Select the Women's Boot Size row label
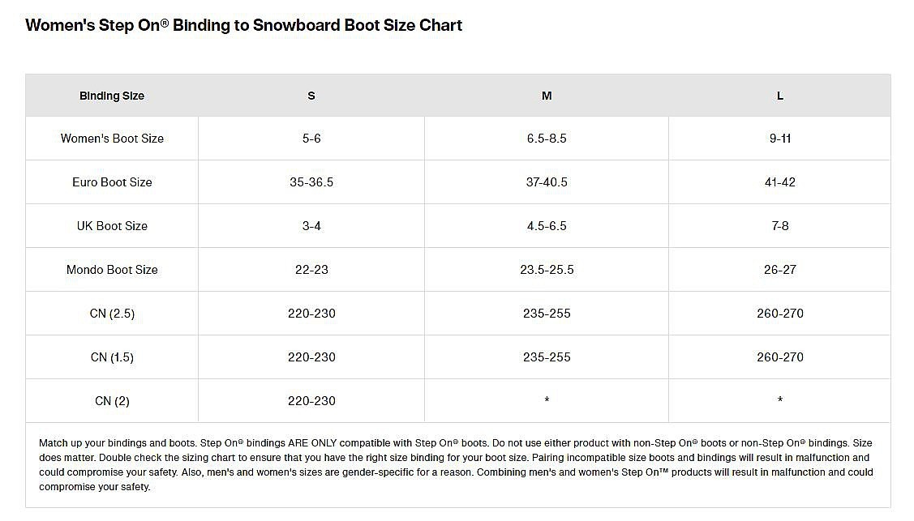Screen dimensions: 914x521 pos(112,139)
